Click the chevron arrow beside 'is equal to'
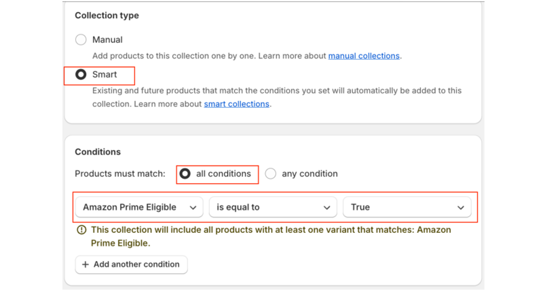This screenshot has height=291, width=549. point(327,208)
